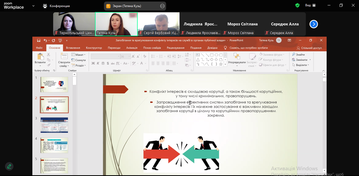Open the Анімація ribbon tab
This screenshot has height=176, width=359.
132,48
